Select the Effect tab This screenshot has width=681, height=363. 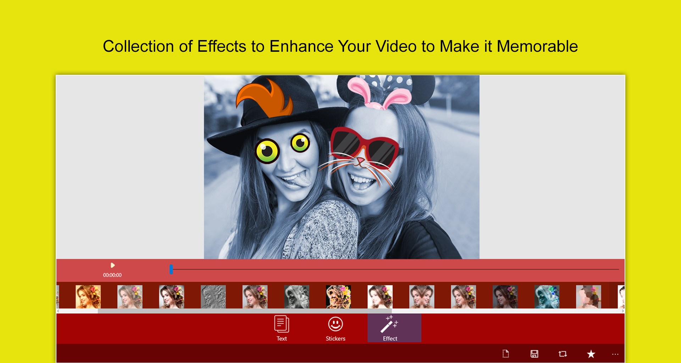pos(394,328)
